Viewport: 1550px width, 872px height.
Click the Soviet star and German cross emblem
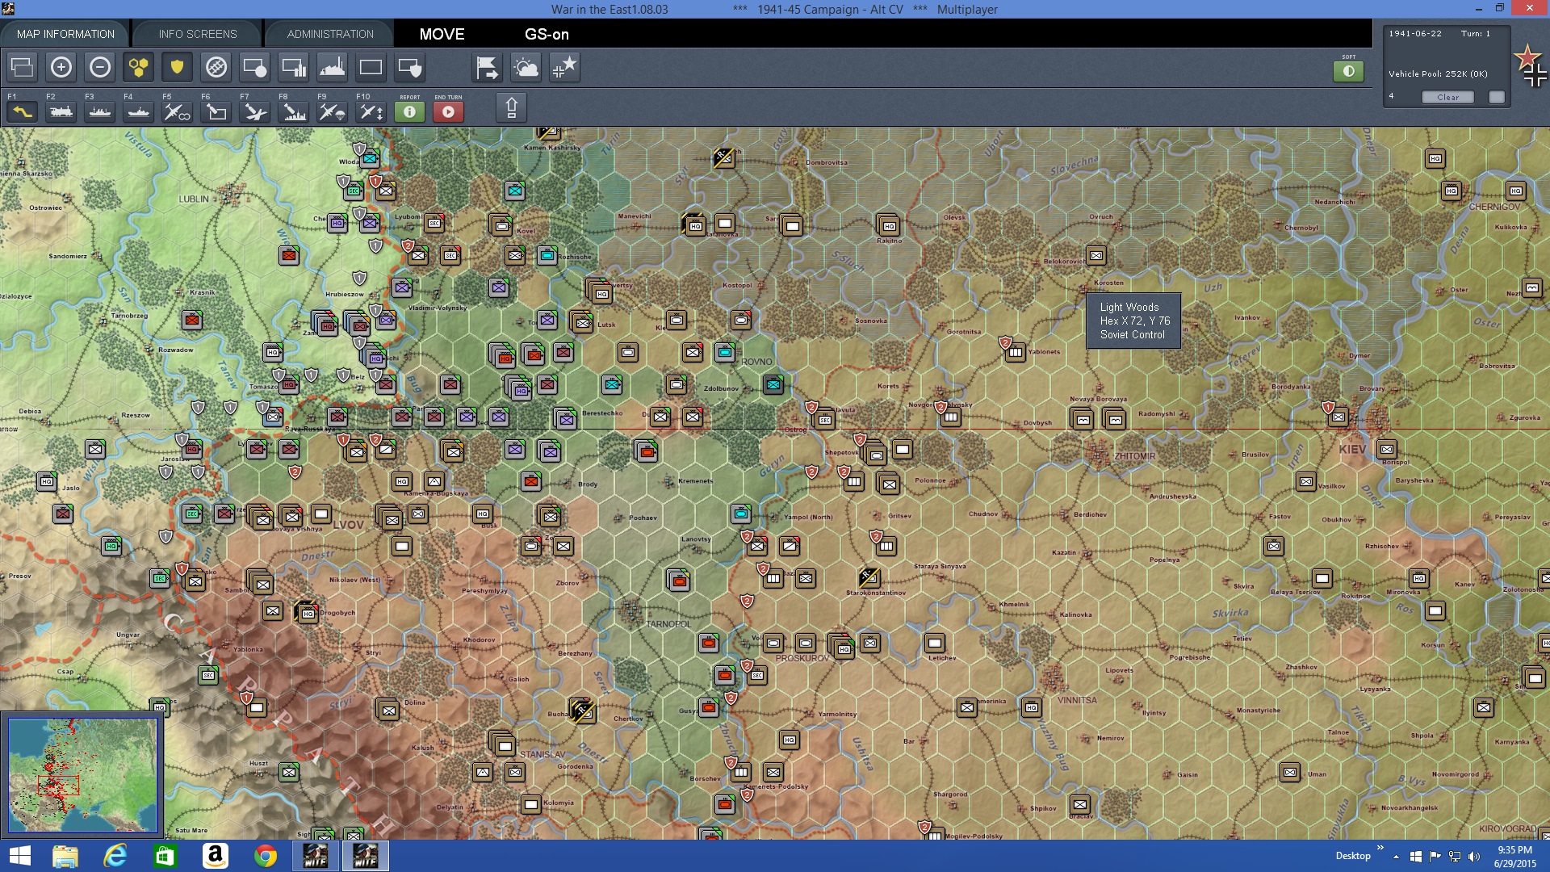click(1531, 67)
